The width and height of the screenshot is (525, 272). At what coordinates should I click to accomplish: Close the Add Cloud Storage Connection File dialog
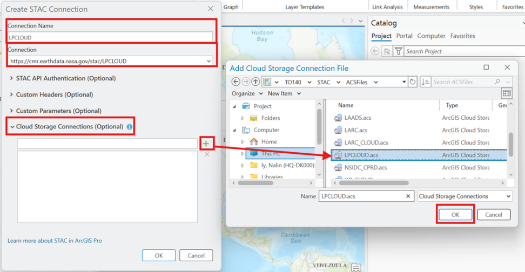tap(507, 67)
